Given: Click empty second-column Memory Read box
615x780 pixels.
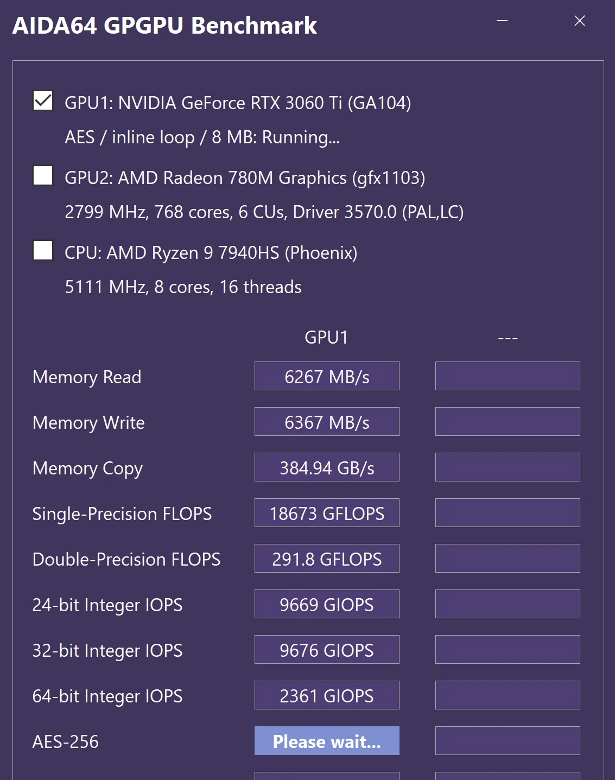Looking at the screenshot, I should (508, 376).
